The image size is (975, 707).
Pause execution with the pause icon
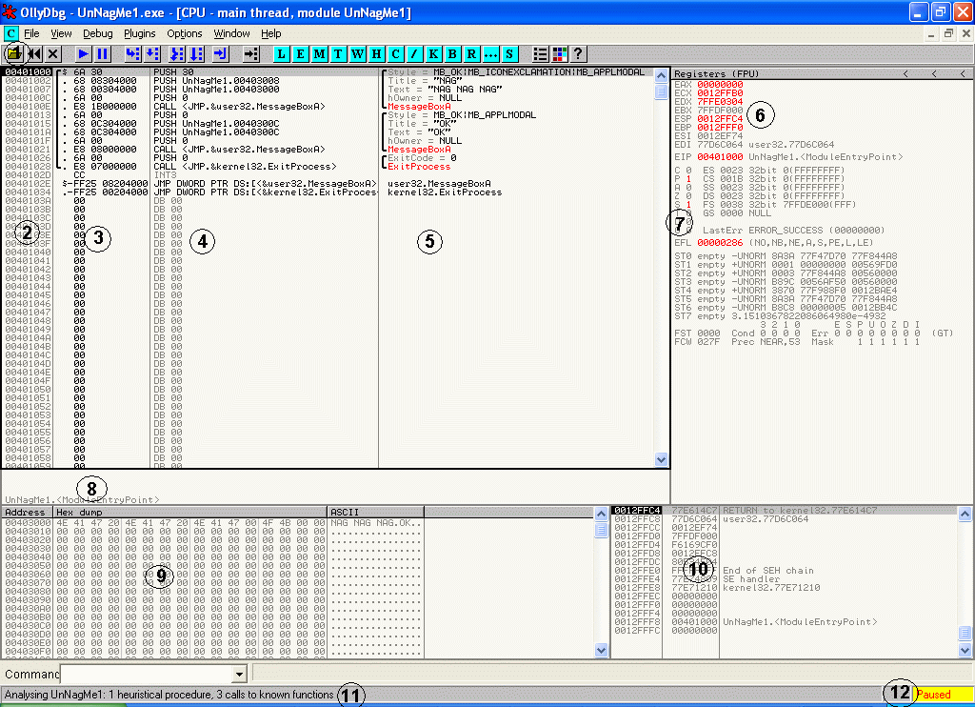tap(103, 54)
